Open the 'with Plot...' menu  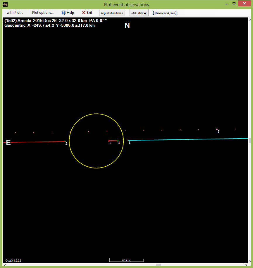coord(15,13)
